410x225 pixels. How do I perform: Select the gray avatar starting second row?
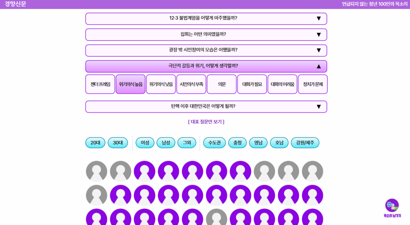coord(97,195)
